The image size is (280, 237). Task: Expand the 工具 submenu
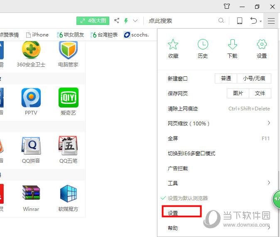[x=218, y=183]
